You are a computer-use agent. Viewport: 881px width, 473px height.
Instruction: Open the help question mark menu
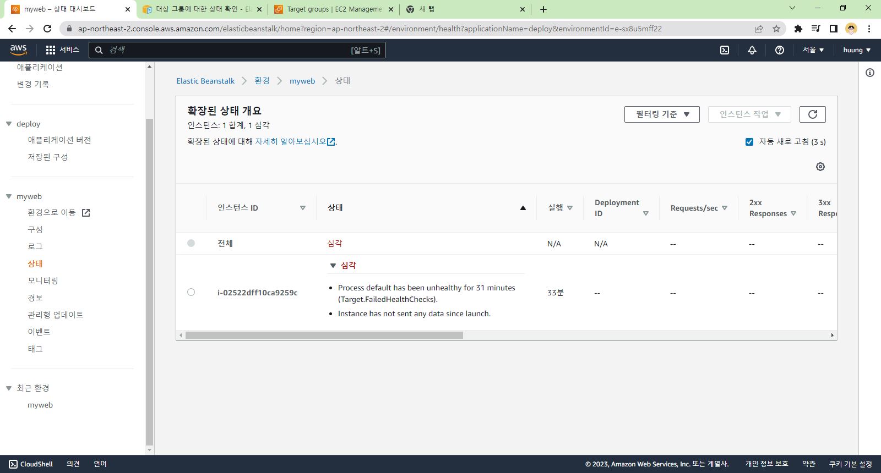pyautogui.click(x=780, y=50)
